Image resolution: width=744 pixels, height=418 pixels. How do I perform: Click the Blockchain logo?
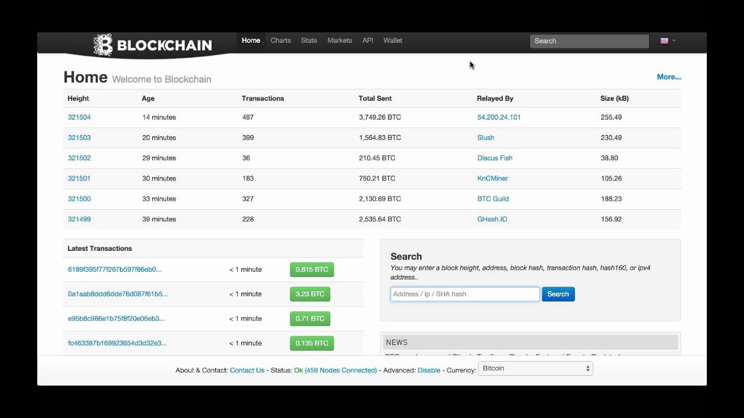pyautogui.click(x=153, y=45)
